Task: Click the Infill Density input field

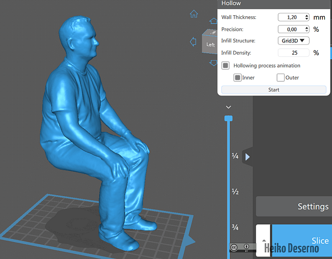Action: pyautogui.click(x=294, y=53)
